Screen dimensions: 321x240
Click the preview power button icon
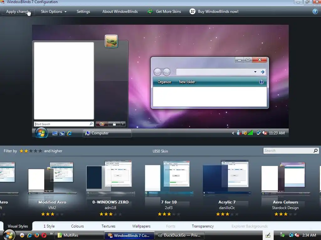coord(102,124)
